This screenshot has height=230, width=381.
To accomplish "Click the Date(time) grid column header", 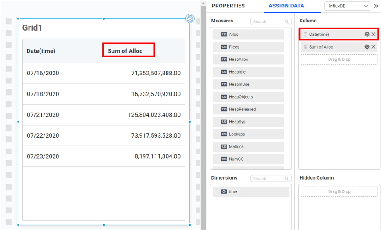I will point(41,51).
